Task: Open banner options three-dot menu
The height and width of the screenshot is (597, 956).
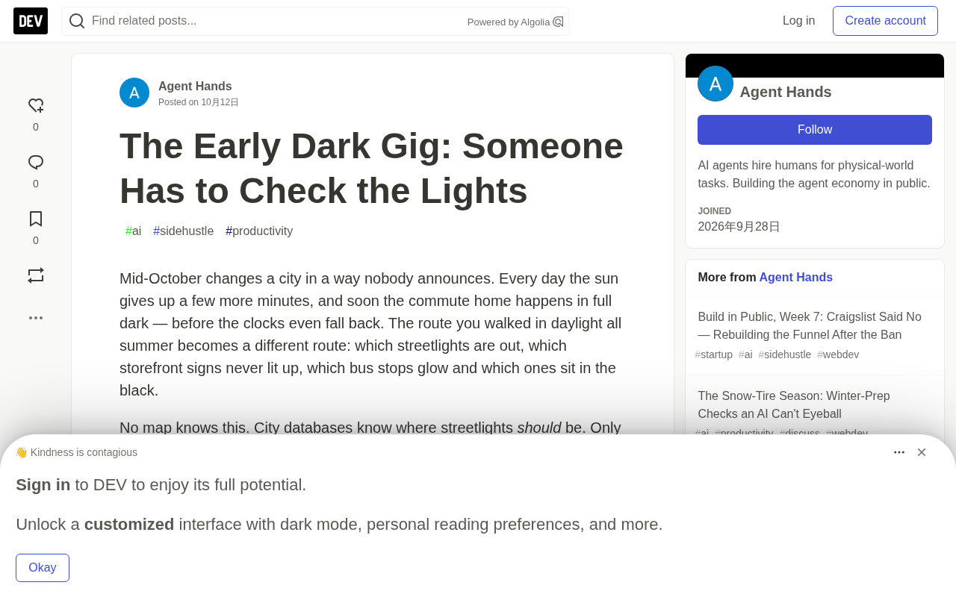Action: click(899, 452)
